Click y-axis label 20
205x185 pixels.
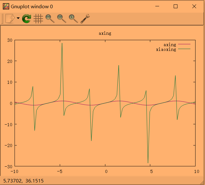tap(10, 61)
